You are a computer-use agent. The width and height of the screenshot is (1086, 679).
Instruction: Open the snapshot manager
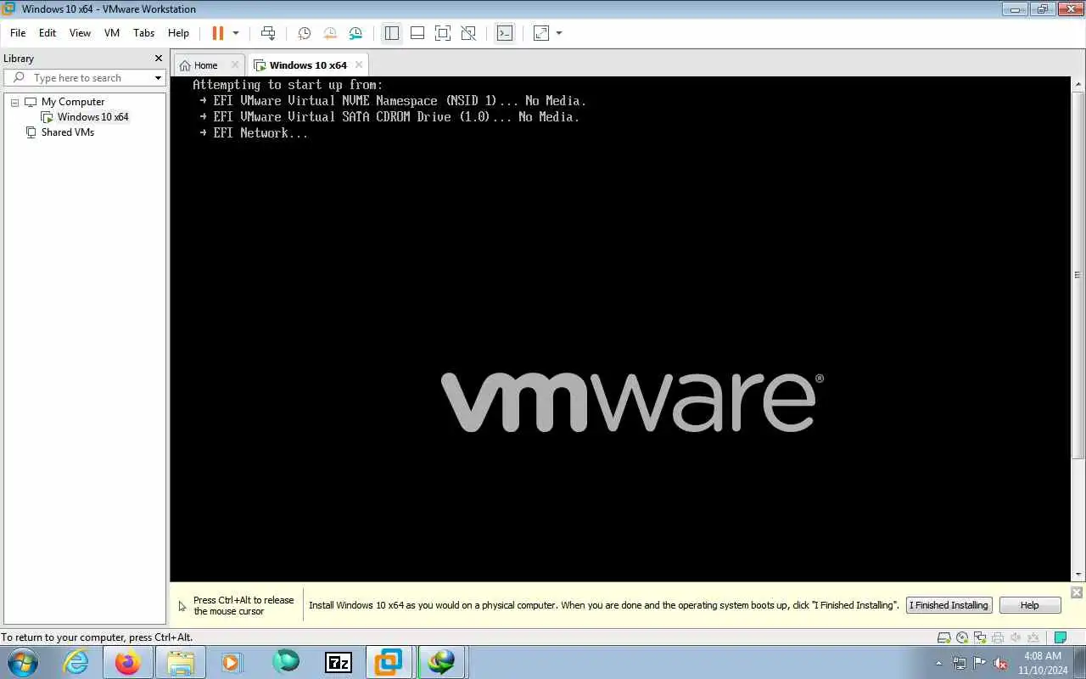[x=355, y=33]
